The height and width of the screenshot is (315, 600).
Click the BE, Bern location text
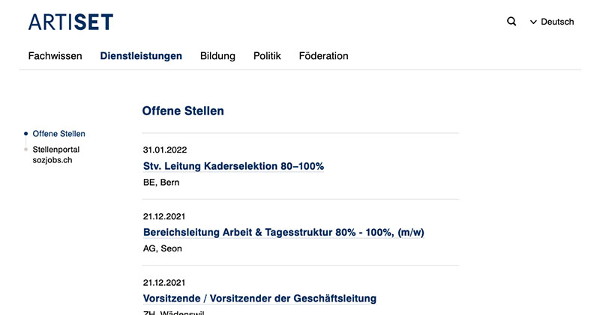tap(161, 183)
